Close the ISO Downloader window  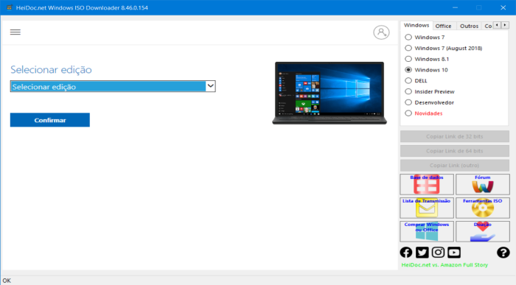pyautogui.click(x=503, y=7)
